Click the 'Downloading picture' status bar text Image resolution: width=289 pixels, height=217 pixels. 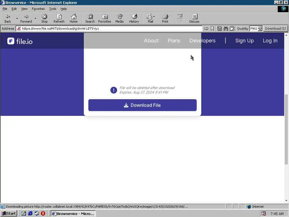[x=97, y=207]
